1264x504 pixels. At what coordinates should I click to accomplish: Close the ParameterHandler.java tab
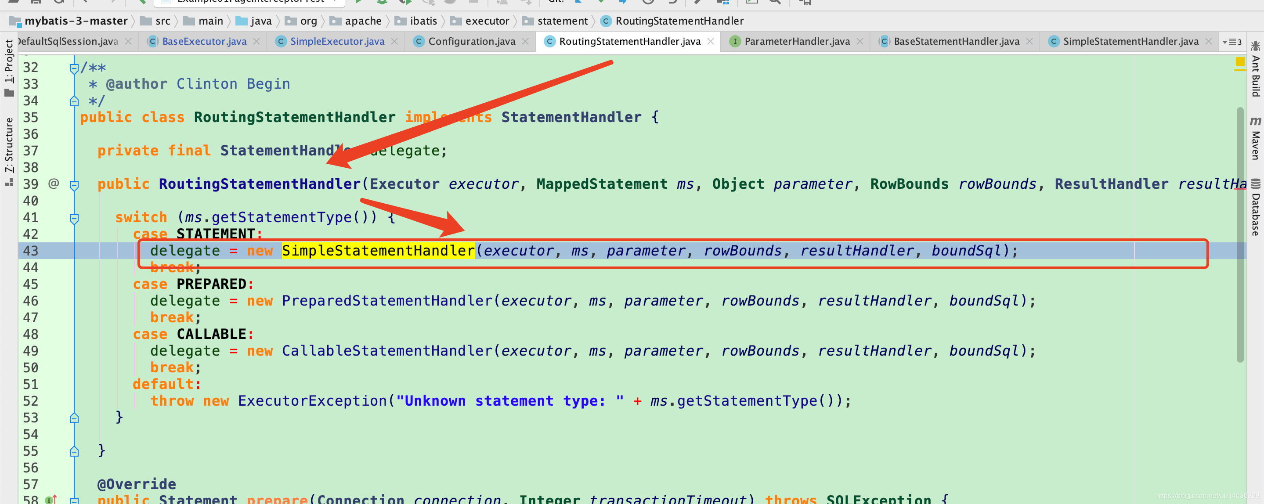(860, 42)
